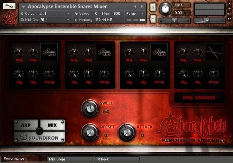Click the Tune knob in header
The width and height of the screenshot is (233, 163).
166,8
